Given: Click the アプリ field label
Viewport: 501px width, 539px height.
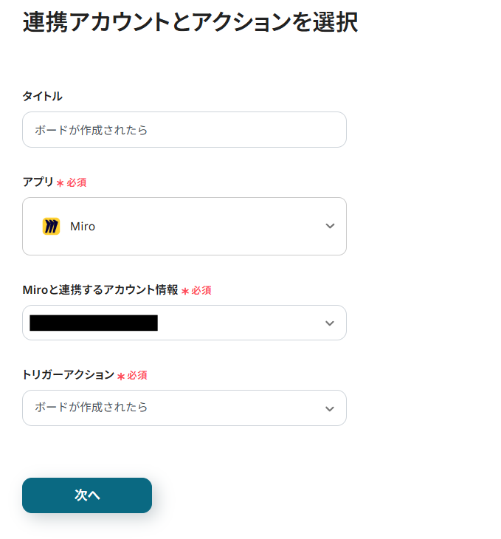Looking at the screenshot, I should tap(38, 182).
